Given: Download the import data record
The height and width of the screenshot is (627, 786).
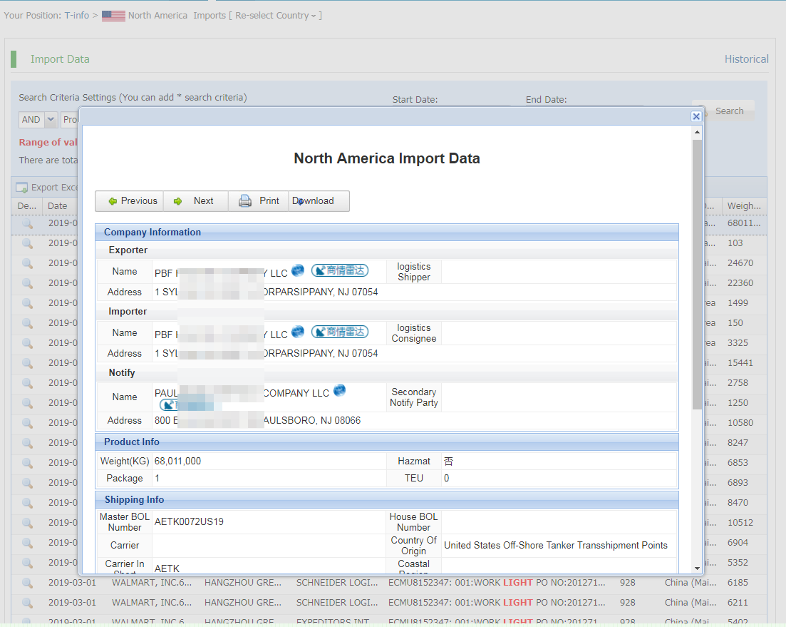Looking at the screenshot, I should click(319, 201).
